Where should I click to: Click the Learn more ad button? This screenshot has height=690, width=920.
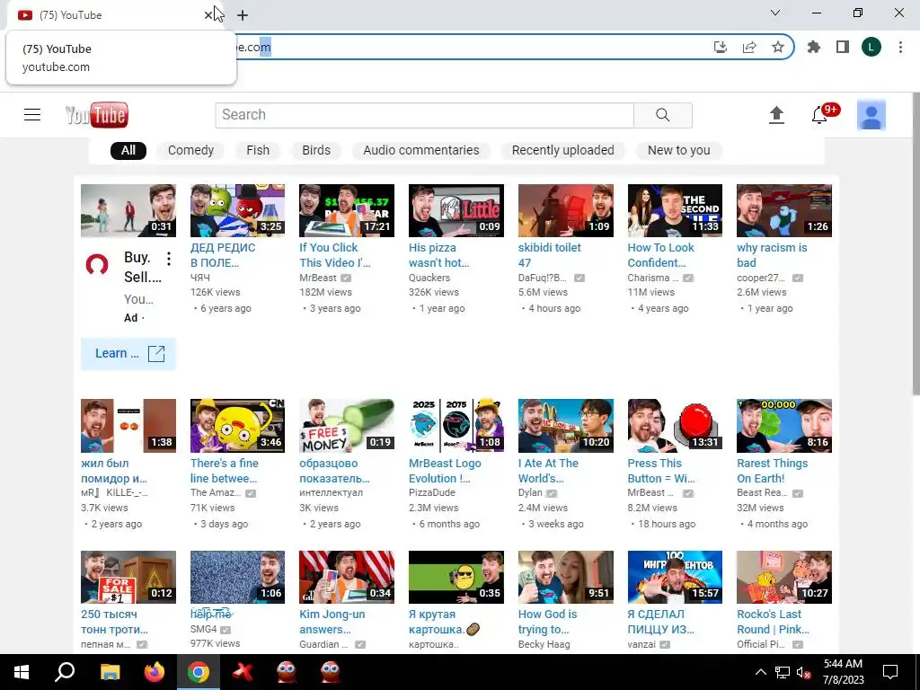[x=128, y=354]
